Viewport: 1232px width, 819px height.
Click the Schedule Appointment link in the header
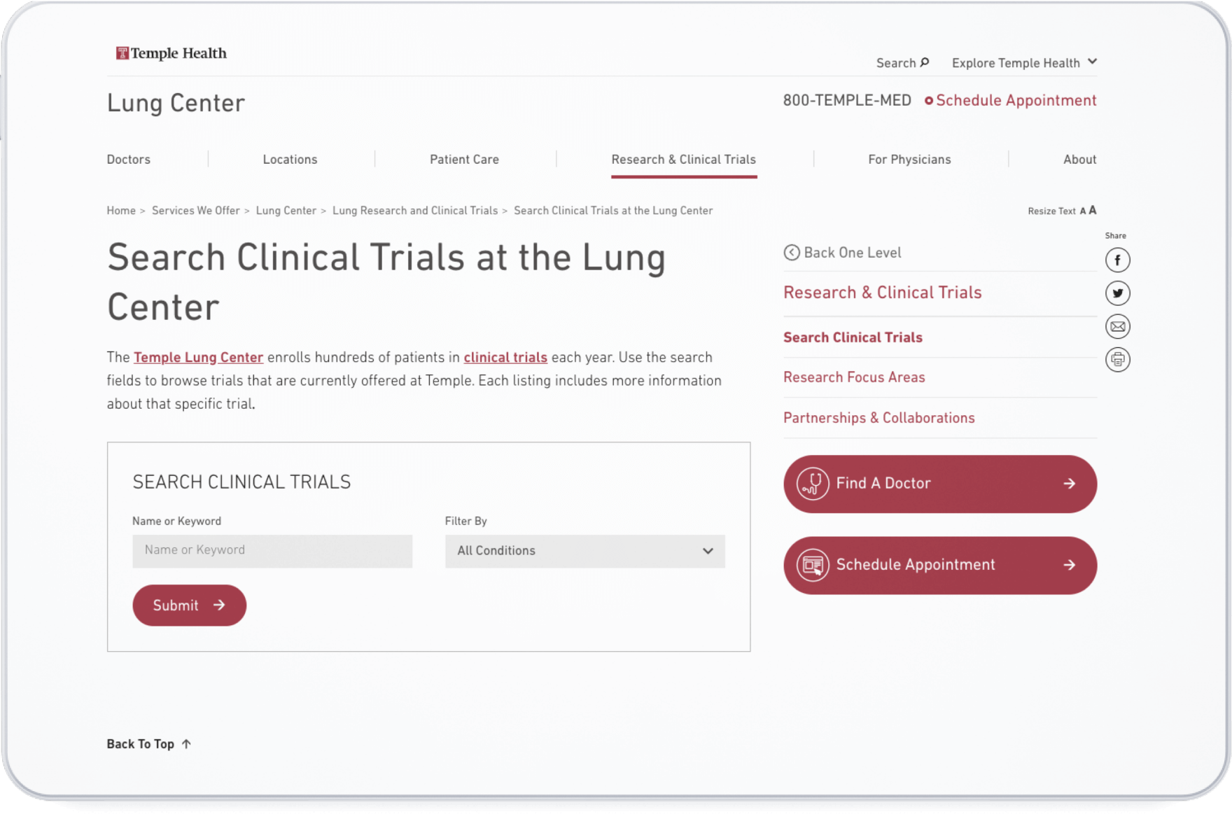click(x=1011, y=101)
